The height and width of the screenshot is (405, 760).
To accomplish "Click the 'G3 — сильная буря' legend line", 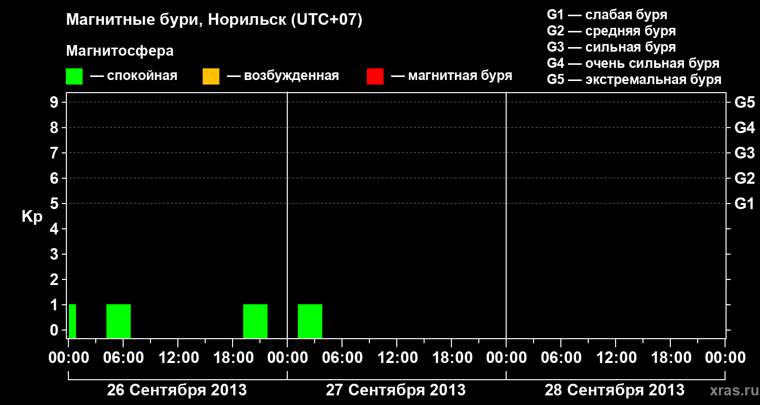I will point(611,47).
